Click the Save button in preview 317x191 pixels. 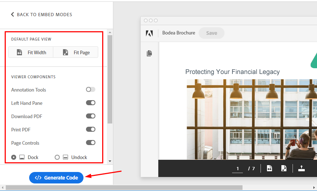click(x=212, y=33)
